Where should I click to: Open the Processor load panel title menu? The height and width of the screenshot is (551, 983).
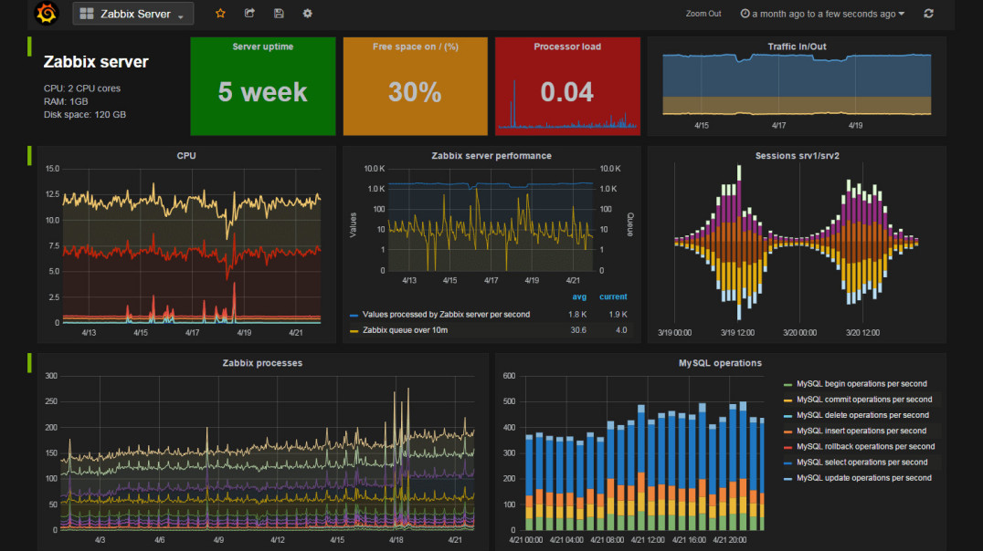(x=567, y=47)
